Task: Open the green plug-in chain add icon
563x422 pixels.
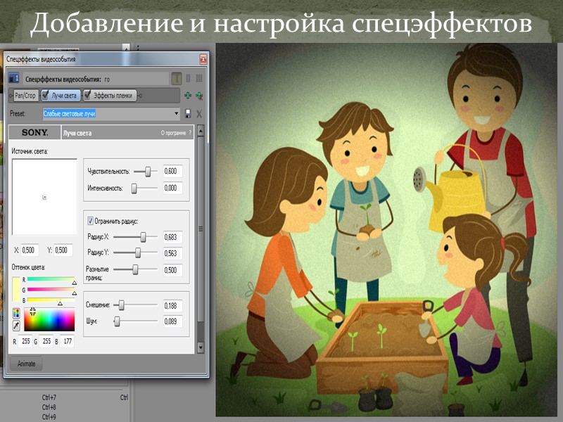Action: pyautogui.click(x=187, y=96)
